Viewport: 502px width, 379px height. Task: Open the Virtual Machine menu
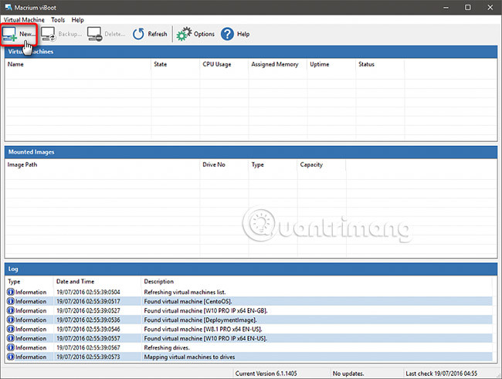(25, 19)
